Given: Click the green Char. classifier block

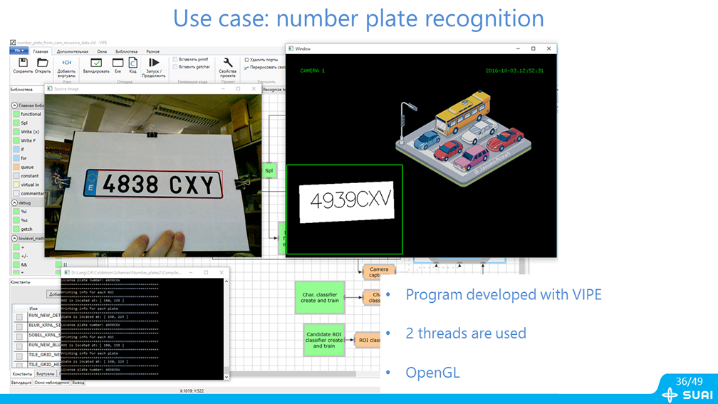Looking at the screenshot, I should point(319,297).
